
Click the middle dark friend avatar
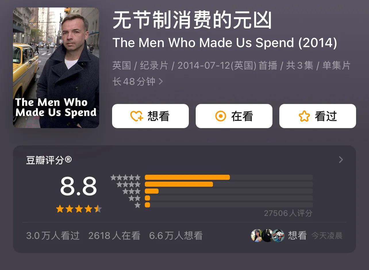click(267, 236)
